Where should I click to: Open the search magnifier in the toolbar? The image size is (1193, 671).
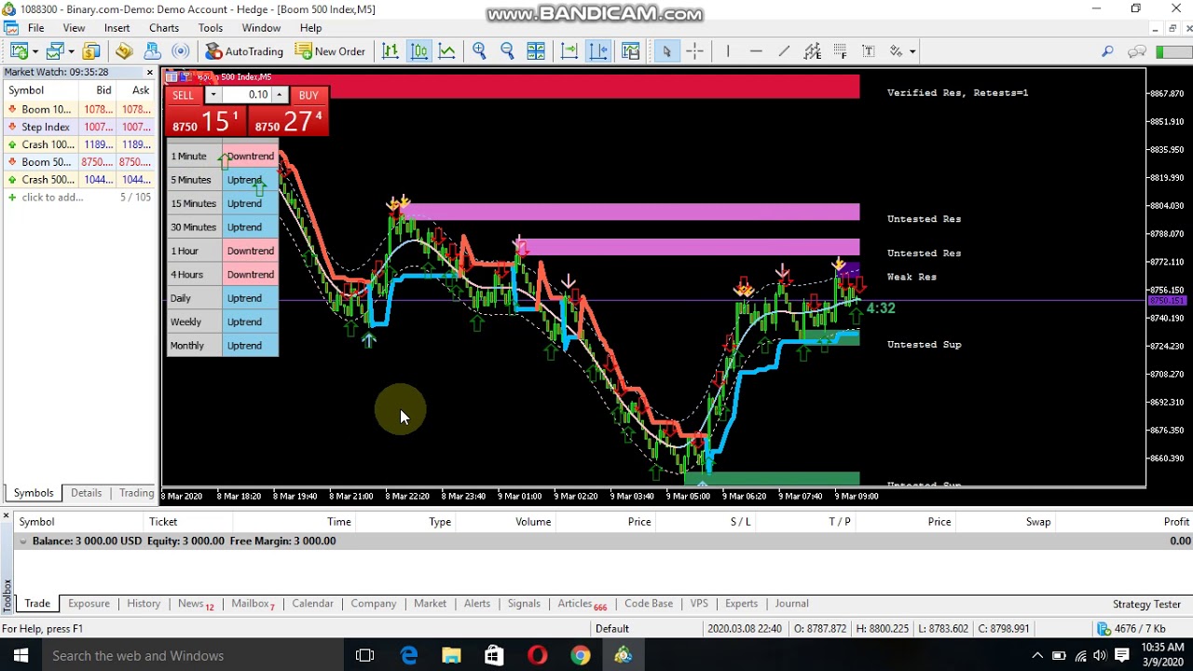(1107, 51)
